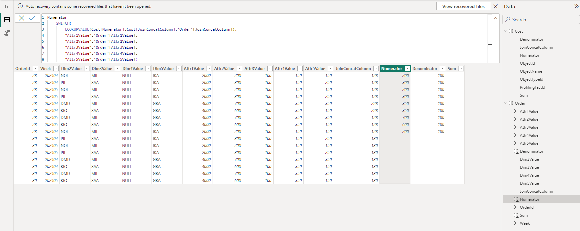Open the Numerator column filter dropdown
580x231 pixels.
(407, 68)
